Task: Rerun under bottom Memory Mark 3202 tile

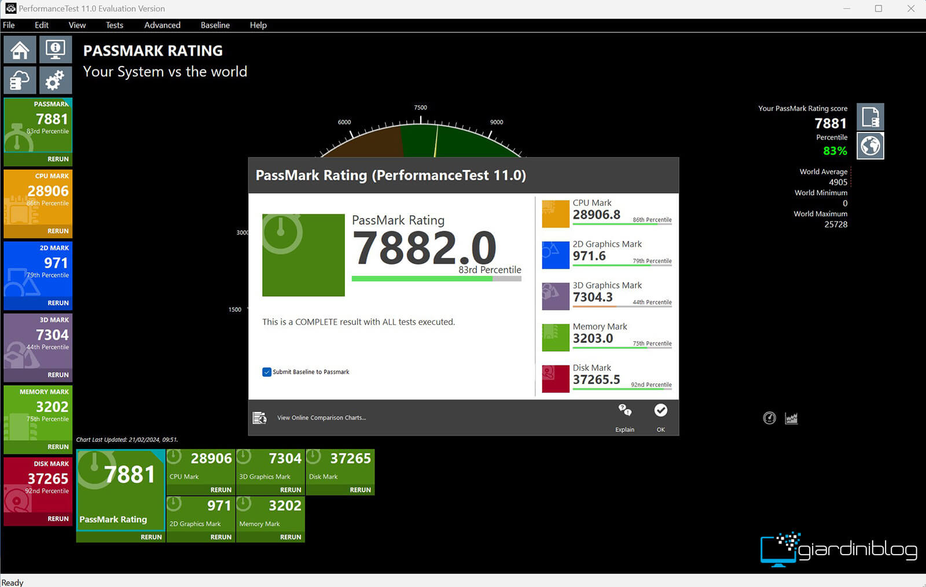Action: tap(291, 537)
